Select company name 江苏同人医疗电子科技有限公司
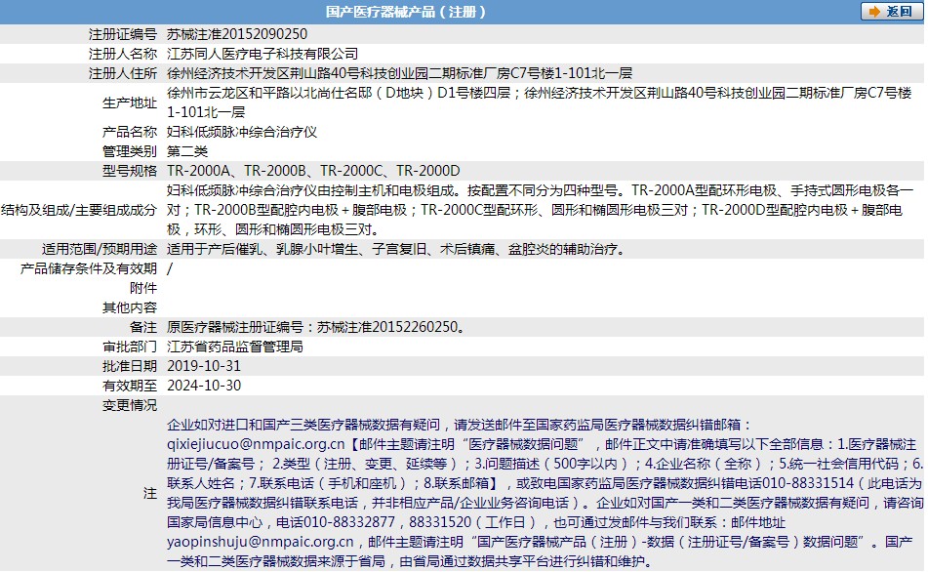The height and width of the screenshot is (572, 928). click(x=262, y=54)
